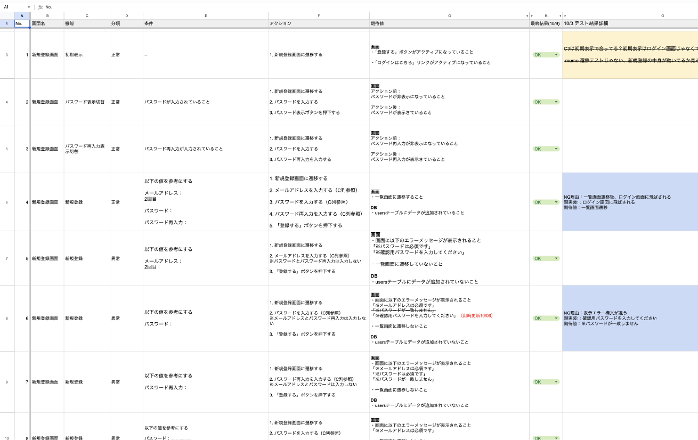Show hidden columns with arrow right of G header
Image resolution: width=698 pixels, height=440 pixels.
pyautogui.click(x=527, y=16)
